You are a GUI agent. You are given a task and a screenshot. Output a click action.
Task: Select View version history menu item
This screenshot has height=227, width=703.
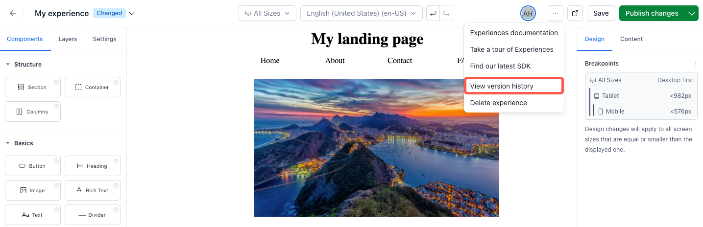[x=514, y=86]
